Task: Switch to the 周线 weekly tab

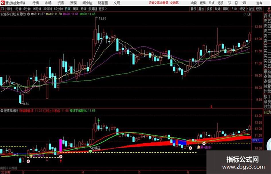Action: (x=76, y=9)
